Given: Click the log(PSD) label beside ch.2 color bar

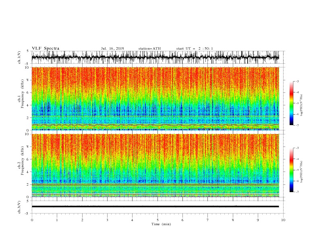Looking at the screenshot, I should point(301,172).
